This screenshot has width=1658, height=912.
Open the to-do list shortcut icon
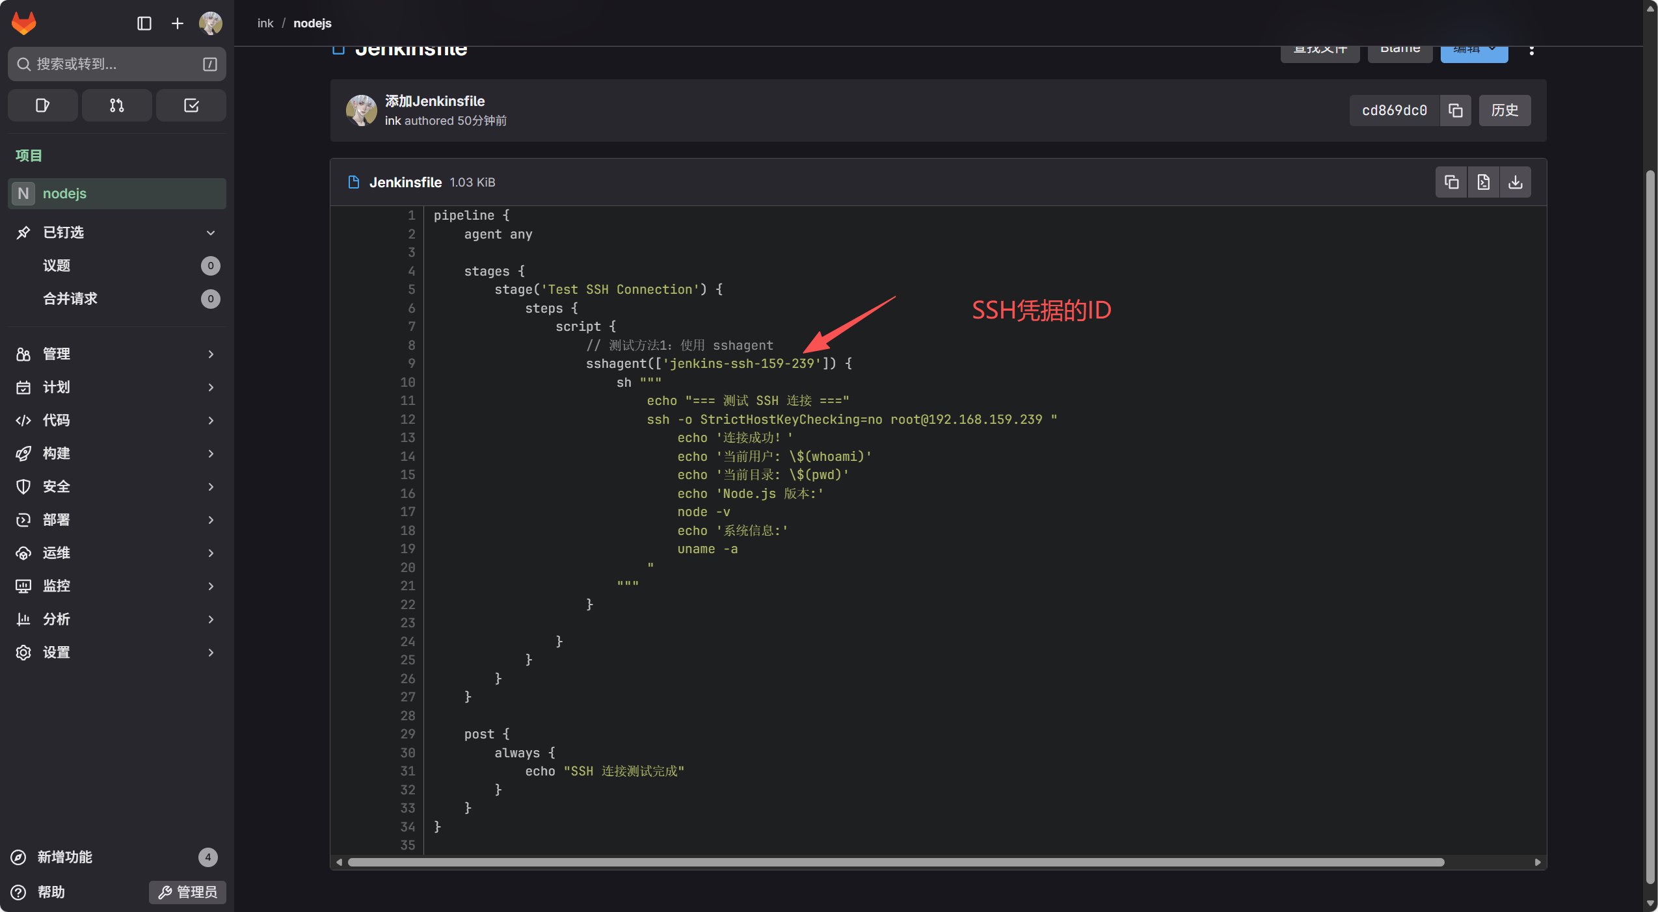tap(191, 105)
